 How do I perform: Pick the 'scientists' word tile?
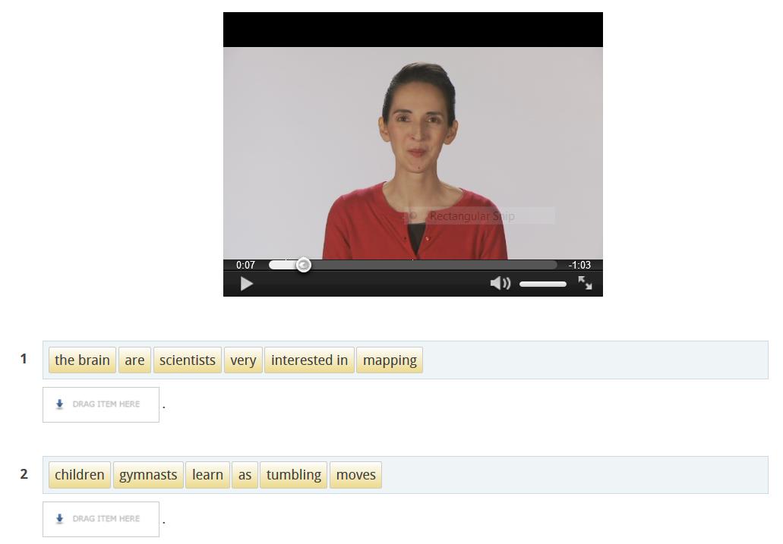(x=187, y=360)
